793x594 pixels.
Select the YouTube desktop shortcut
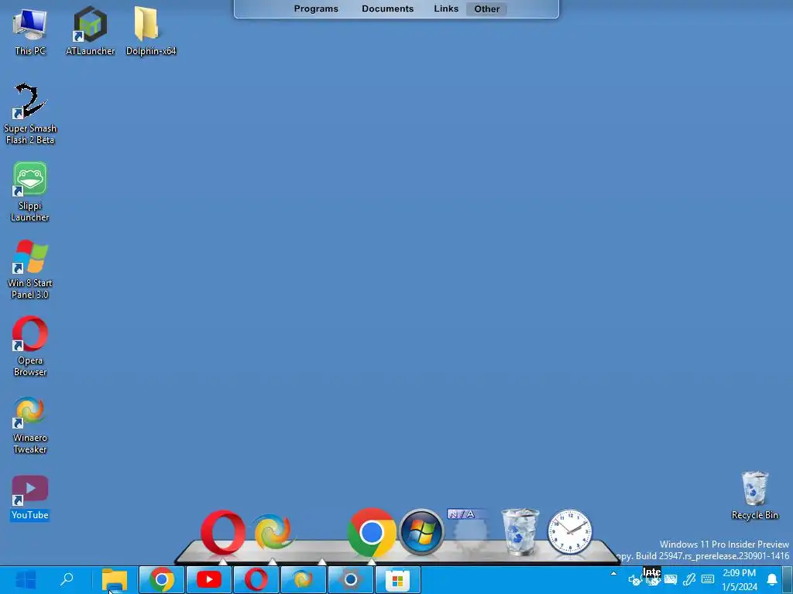30,498
